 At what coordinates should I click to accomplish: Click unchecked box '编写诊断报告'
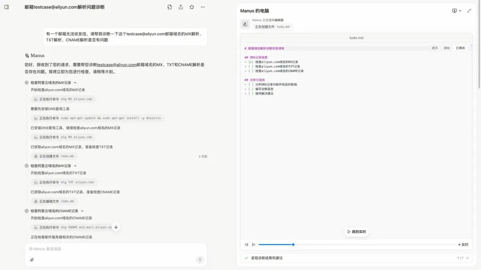(x=251, y=89)
